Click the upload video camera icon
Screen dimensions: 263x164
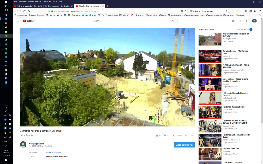(233, 21)
